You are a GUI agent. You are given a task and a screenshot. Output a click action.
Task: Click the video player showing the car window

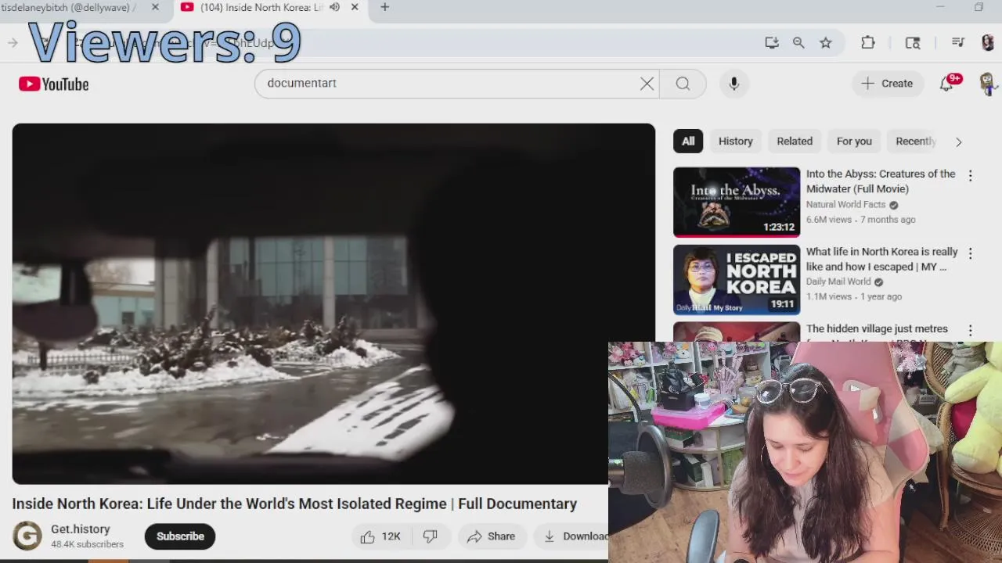(333, 304)
